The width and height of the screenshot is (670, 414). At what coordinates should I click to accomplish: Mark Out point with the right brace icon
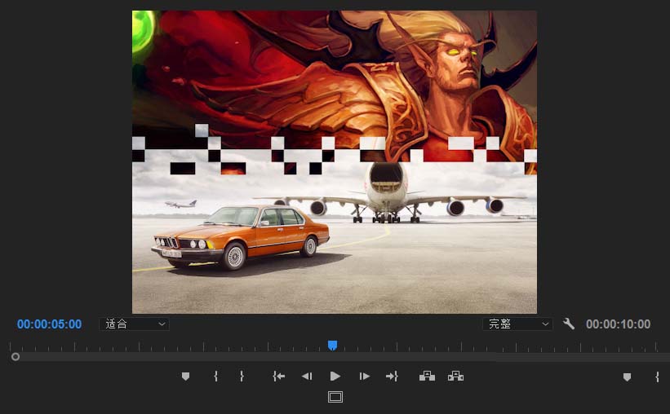click(x=242, y=377)
